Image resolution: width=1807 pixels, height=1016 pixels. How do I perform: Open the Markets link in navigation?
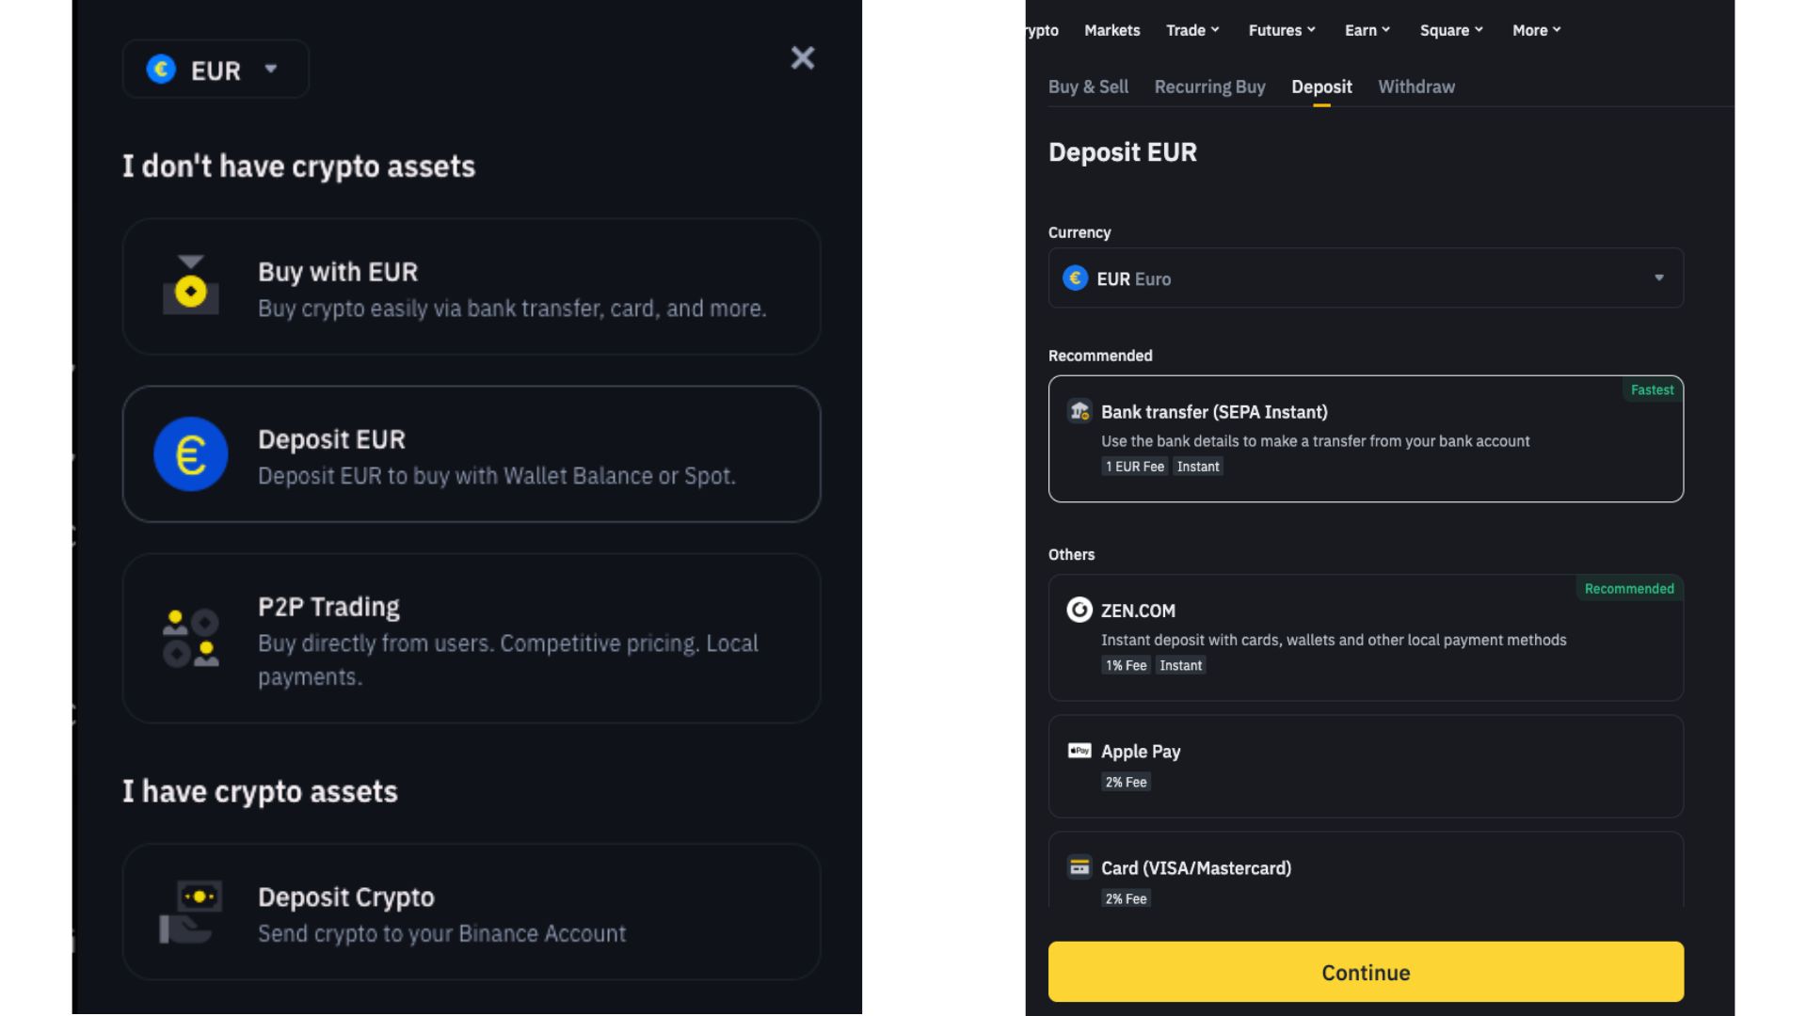pyautogui.click(x=1111, y=30)
